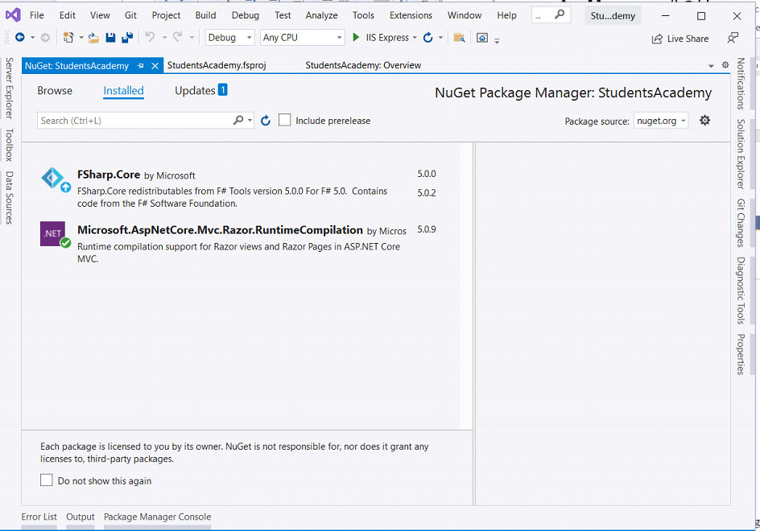
Task: Open the Edit menu
Action: coord(68,15)
